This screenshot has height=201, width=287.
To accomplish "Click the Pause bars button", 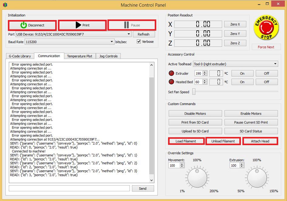I will click(132, 25).
